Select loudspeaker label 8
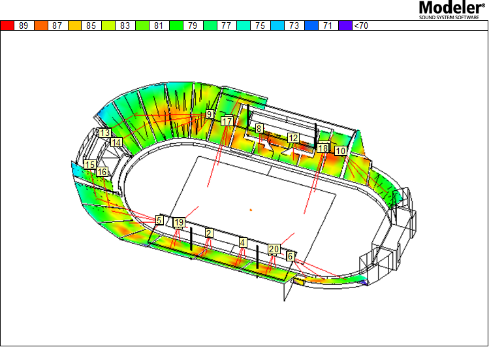The width and height of the screenshot is (489, 347). [259, 129]
